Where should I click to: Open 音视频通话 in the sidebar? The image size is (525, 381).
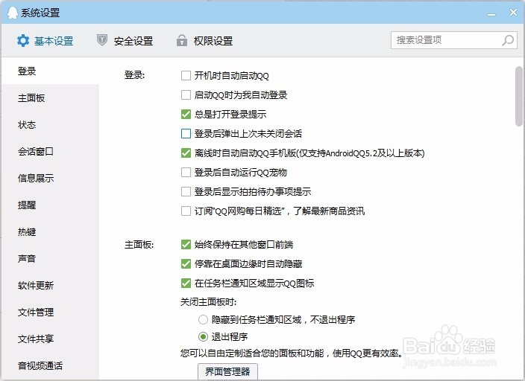pos(50,365)
